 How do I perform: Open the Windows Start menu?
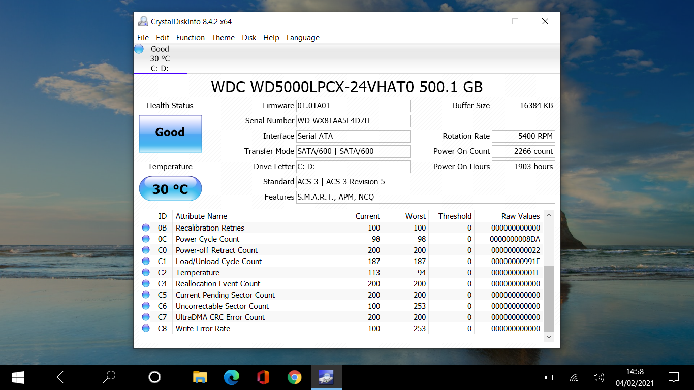[x=18, y=377]
